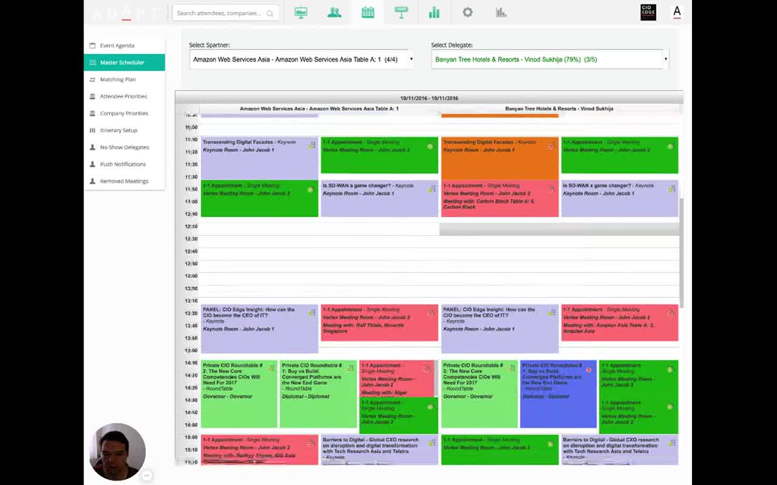Click Amazon Web Services Asia column header
This screenshot has width=777, height=485.
[x=319, y=109]
